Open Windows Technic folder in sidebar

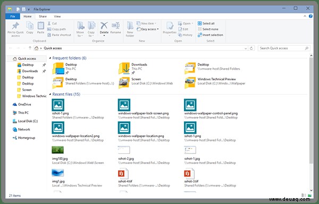[32, 96]
